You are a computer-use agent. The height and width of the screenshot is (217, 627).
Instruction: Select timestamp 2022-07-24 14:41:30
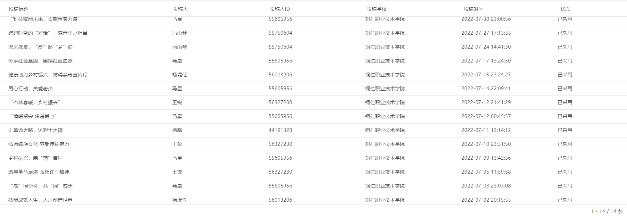click(x=486, y=47)
